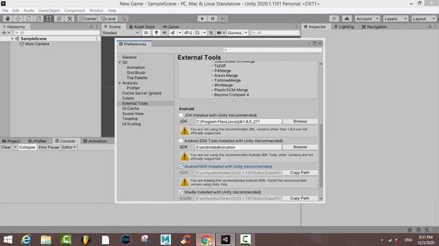Select the Rotate tool
This screenshot has width=439, height=246.
28,18
